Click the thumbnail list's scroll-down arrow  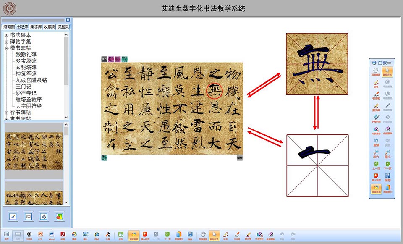66,202
